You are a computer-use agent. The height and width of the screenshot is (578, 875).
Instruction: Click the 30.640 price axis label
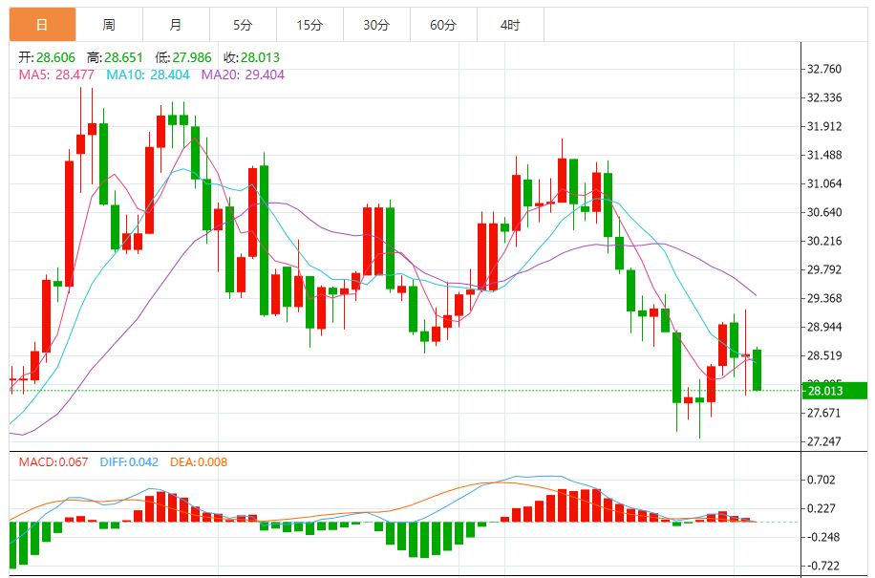click(x=824, y=212)
